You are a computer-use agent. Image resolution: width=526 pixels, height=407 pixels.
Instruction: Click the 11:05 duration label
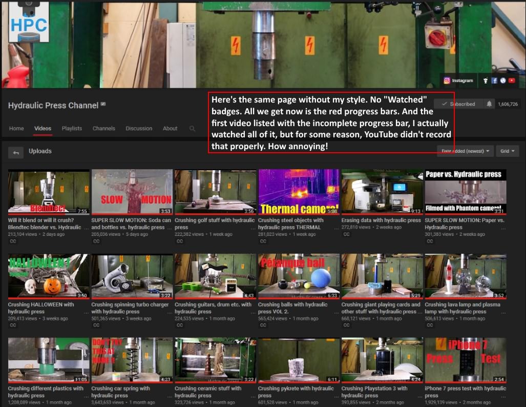pos(81,379)
